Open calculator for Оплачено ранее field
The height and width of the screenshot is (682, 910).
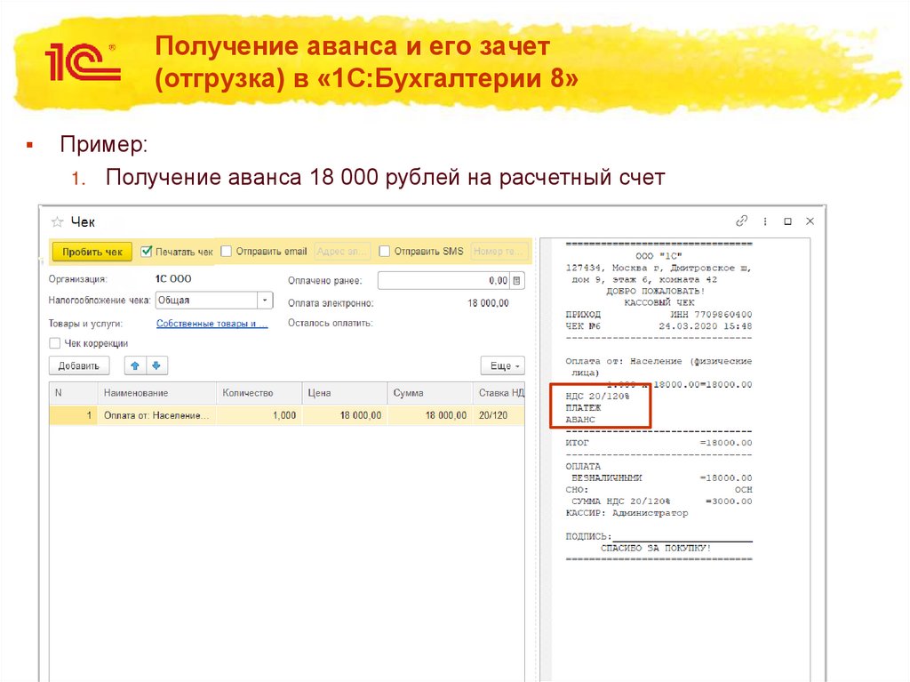tap(516, 281)
